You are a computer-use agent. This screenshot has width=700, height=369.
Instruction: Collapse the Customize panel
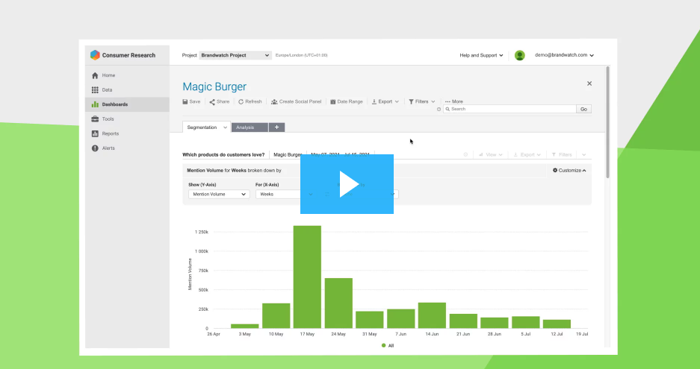pos(569,170)
